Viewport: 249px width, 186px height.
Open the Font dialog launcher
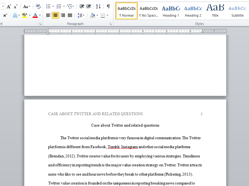click(40, 24)
